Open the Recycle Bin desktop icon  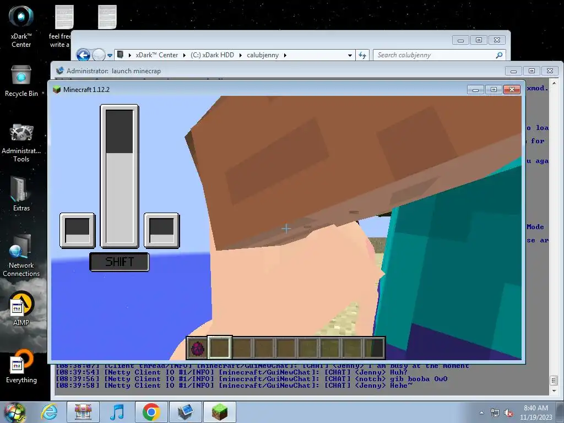(x=21, y=81)
